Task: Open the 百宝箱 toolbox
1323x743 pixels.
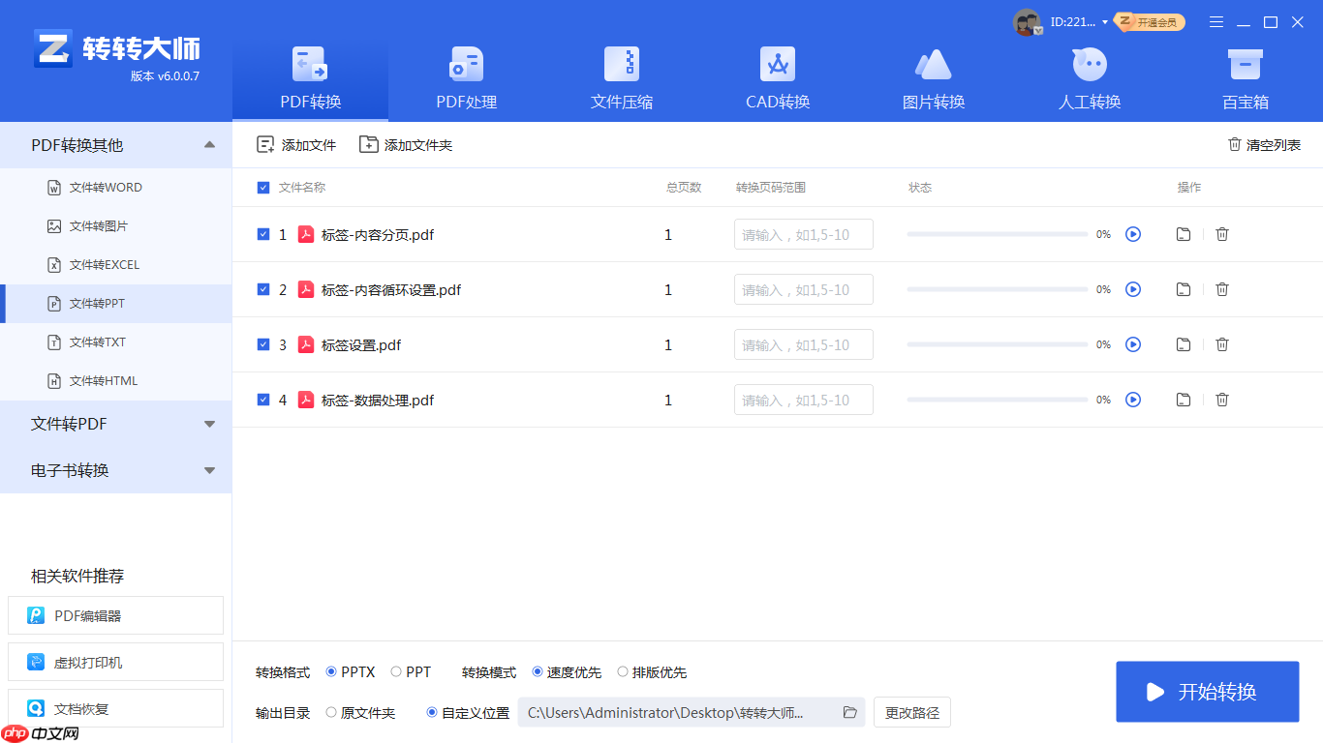Action: coord(1245,77)
